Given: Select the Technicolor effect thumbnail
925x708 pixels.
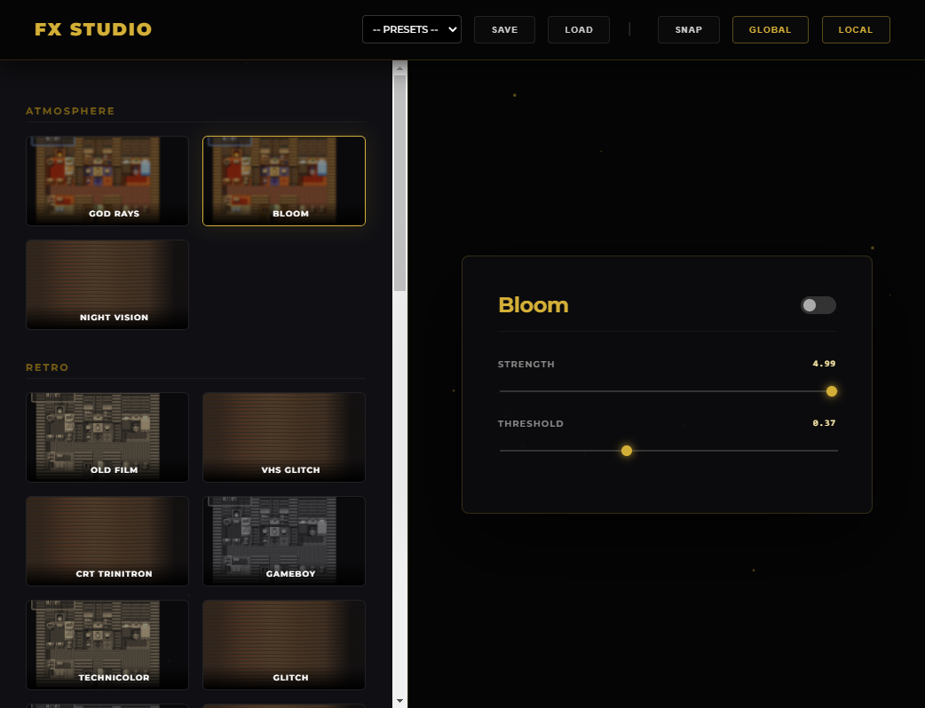Looking at the screenshot, I should pos(107,645).
